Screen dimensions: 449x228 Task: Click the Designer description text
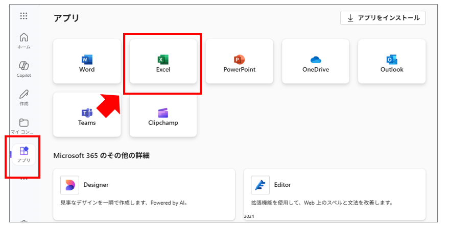pos(124,203)
